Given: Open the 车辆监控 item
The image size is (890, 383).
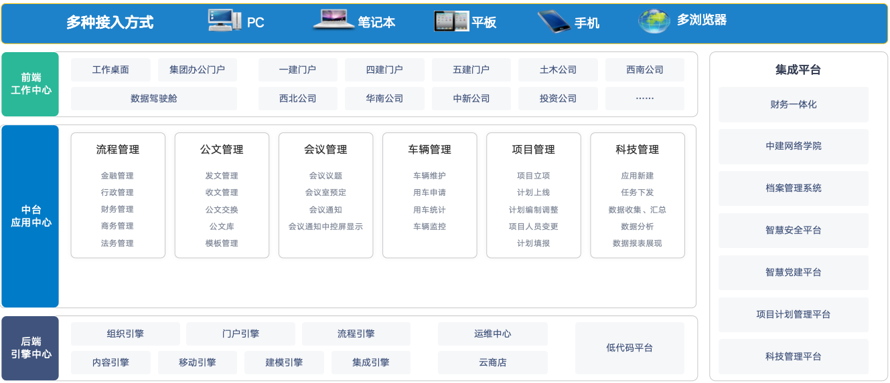Looking at the screenshot, I should pos(429,227).
